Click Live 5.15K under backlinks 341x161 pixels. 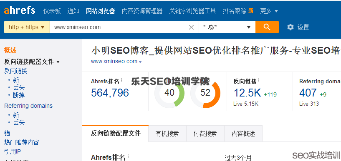[246, 104]
